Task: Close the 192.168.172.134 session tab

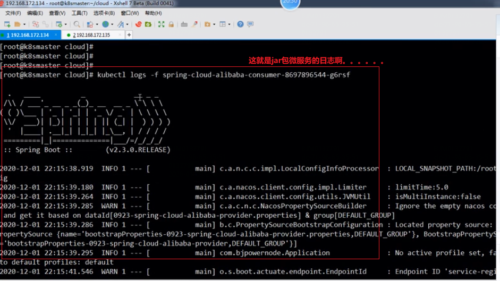Action: click(x=56, y=35)
